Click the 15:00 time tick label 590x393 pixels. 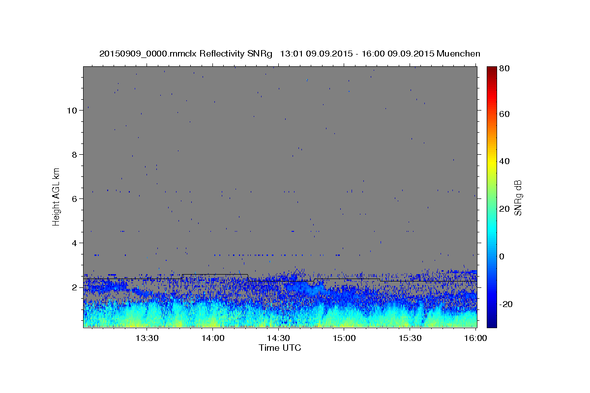(344, 338)
